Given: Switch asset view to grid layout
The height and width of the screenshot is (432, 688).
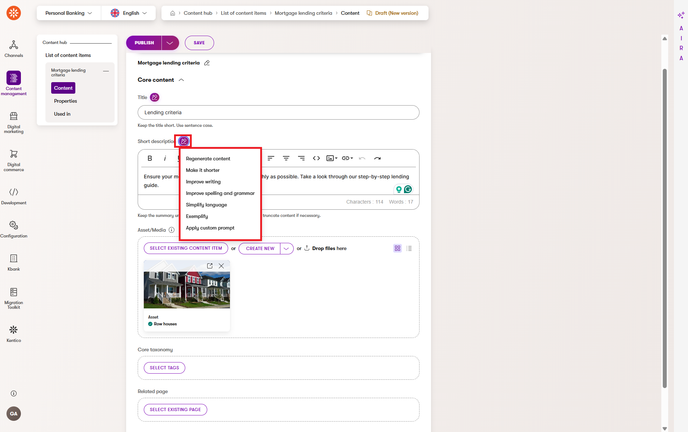Looking at the screenshot, I should pyautogui.click(x=398, y=248).
